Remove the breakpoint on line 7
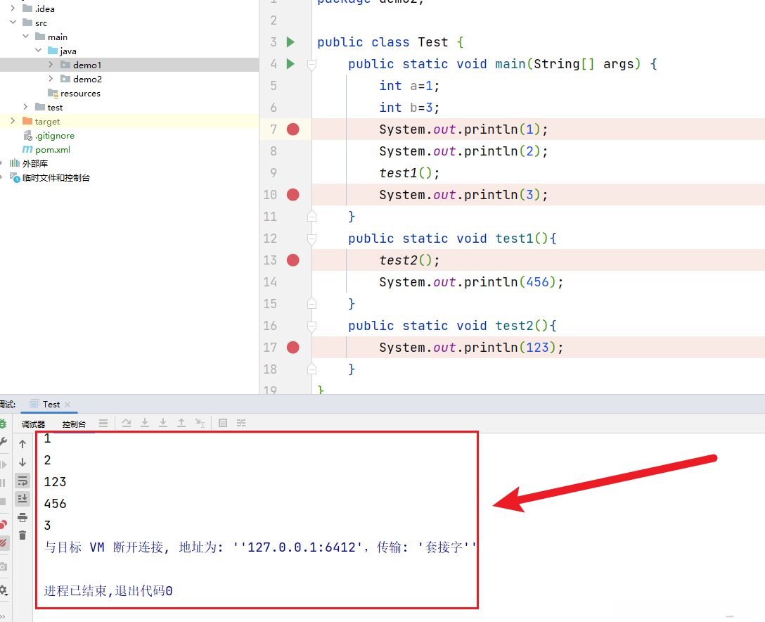 click(292, 129)
